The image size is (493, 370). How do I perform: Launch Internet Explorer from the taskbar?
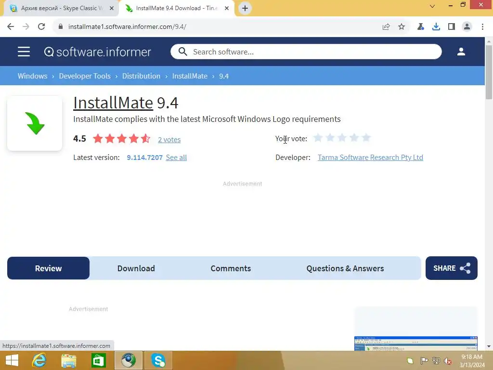tap(39, 360)
